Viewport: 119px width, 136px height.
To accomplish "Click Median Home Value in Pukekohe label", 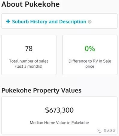I will pos(59,123).
